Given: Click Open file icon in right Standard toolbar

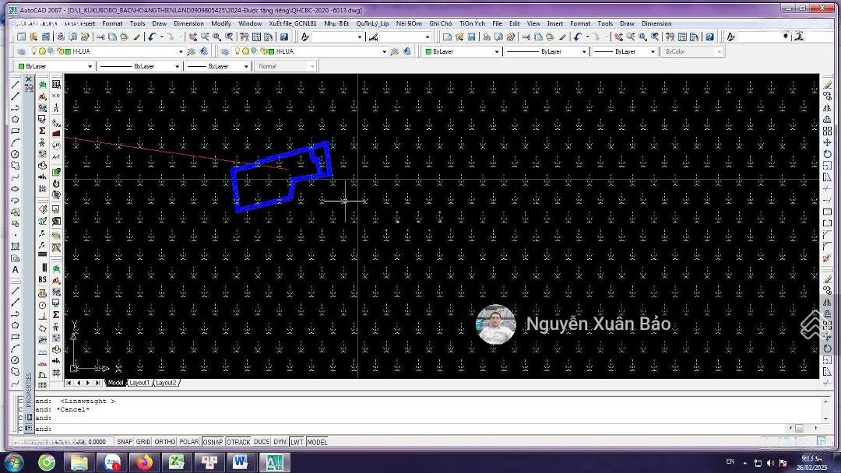Looking at the screenshot, I should (459, 37).
